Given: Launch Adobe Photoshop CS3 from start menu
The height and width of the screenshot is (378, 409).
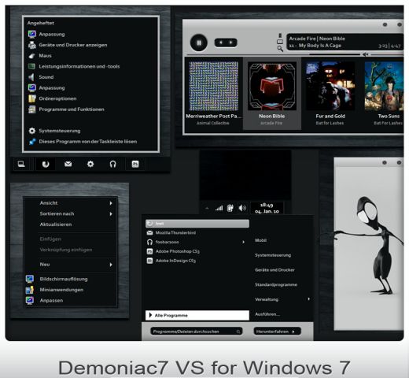Looking at the screenshot, I should pos(178,251).
